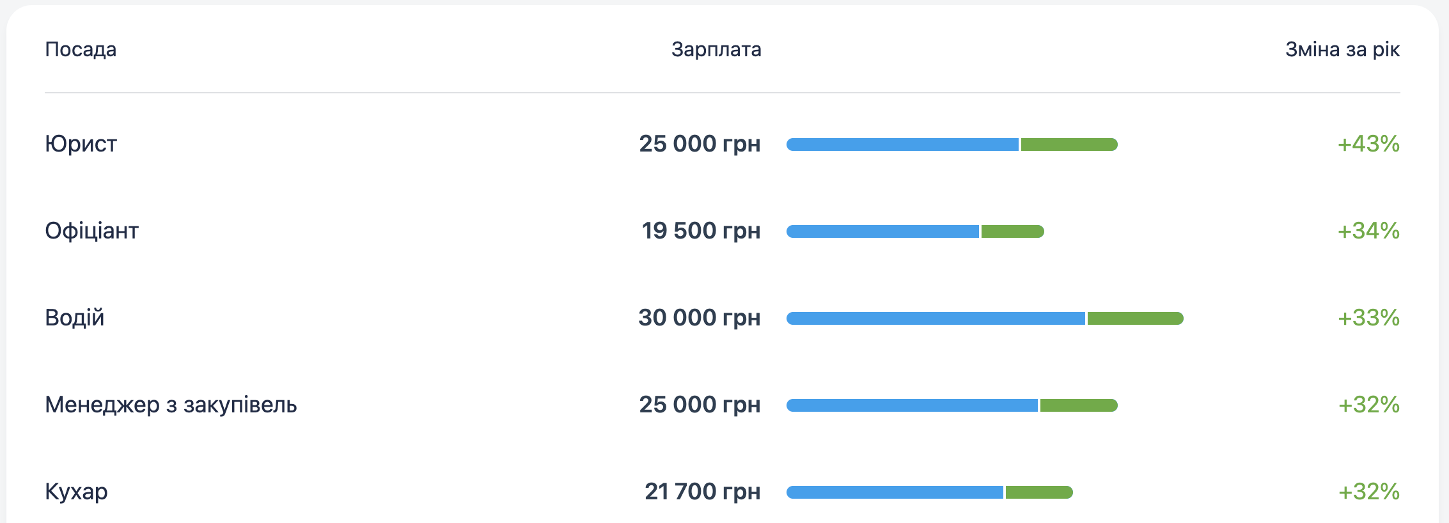Click the blue bar for Менеджер з закупівель
Image resolution: width=1449 pixels, height=523 pixels.
click(x=912, y=405)
